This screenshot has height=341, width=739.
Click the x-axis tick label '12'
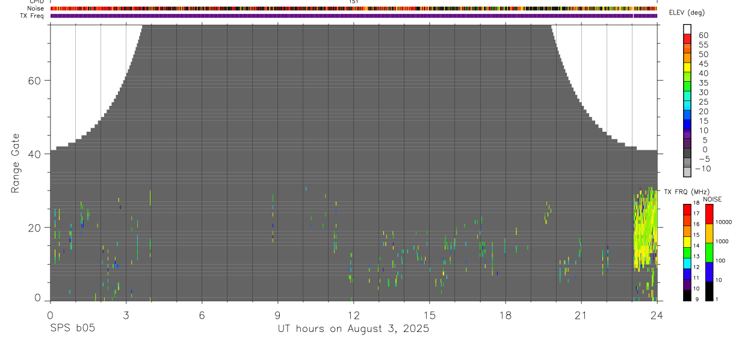[353, 315]
